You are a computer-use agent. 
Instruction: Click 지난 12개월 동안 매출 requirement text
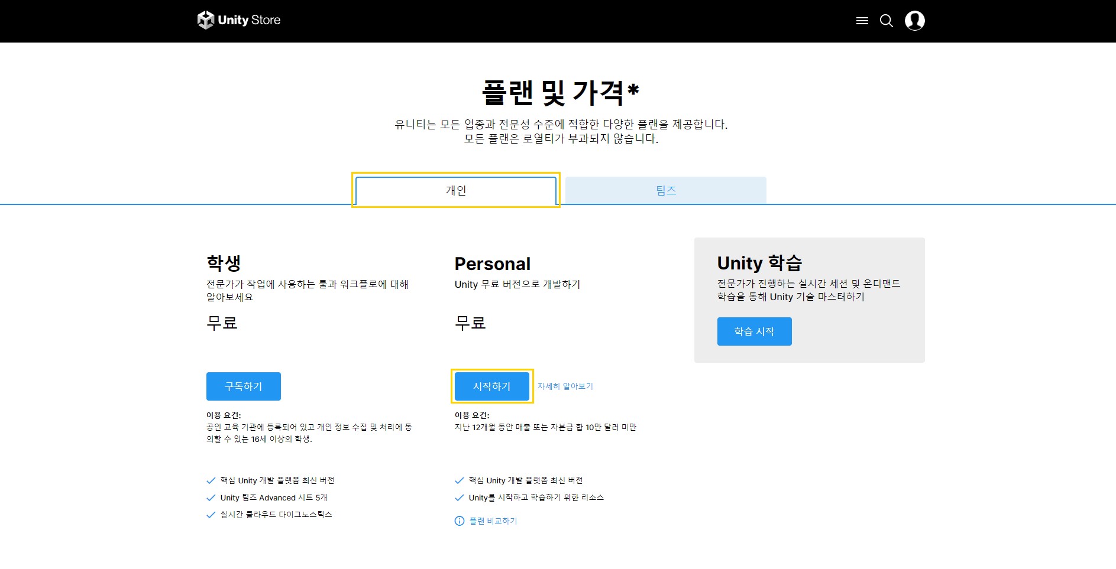tap(545, 427)
